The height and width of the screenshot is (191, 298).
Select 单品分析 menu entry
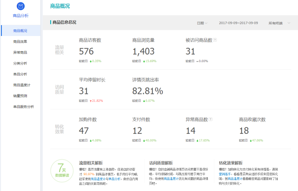point(20,74)
